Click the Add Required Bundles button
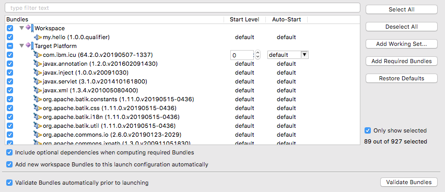This screenshot has width=445, height=192. (x=402, y=61)
